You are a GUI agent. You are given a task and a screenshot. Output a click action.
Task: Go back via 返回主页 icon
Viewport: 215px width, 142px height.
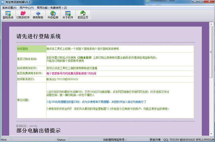coord(83,15)
